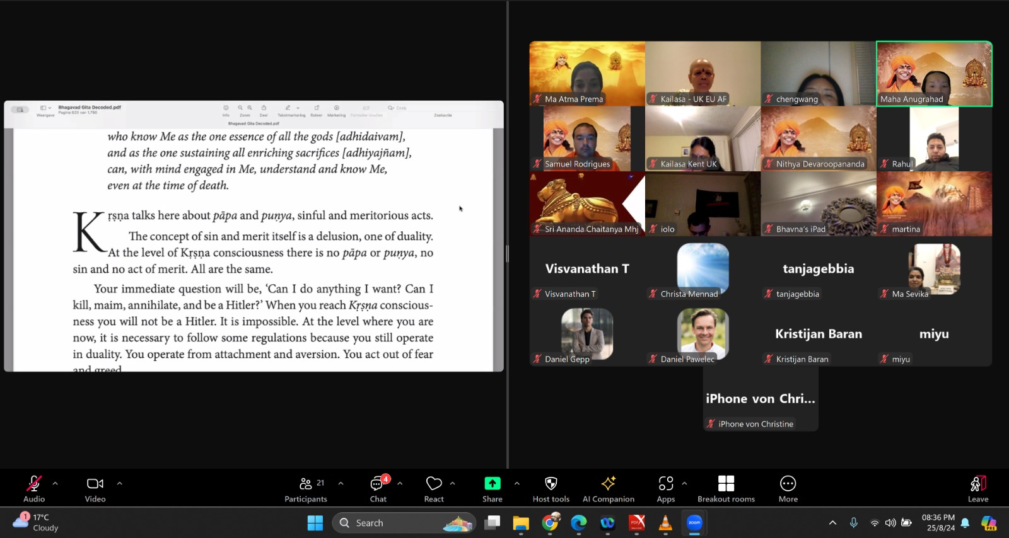Open the Chat panel
This screenshot has width=1009, height=538.
click(378, 488)
